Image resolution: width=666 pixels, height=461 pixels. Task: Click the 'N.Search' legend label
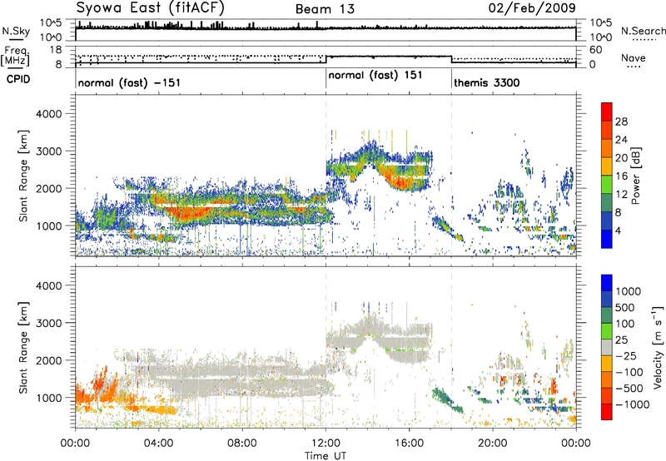(x=643, y=31)
